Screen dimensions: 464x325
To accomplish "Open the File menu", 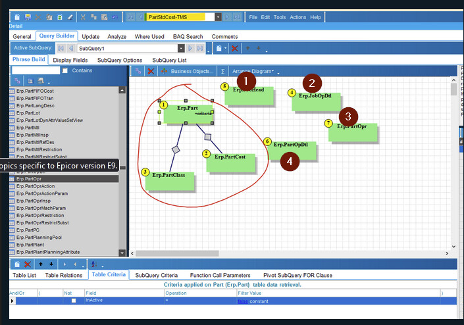I will (x=253, y=17).
